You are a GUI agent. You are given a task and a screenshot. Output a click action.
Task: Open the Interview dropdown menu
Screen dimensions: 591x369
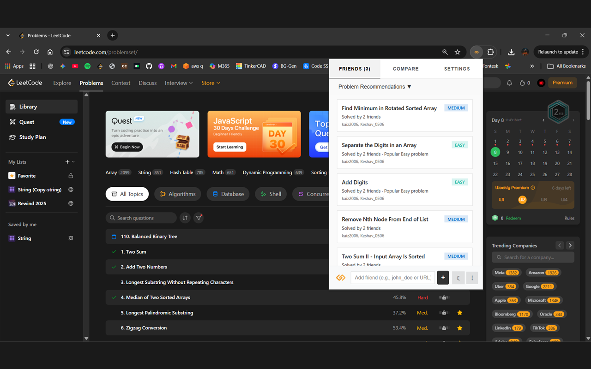[x=179, y=83]
